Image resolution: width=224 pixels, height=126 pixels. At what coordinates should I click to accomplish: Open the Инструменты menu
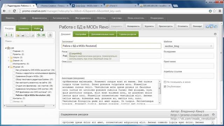(83, 18)
